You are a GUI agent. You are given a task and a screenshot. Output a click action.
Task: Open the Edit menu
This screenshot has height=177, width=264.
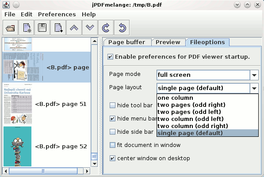click(x=27, y=15)
